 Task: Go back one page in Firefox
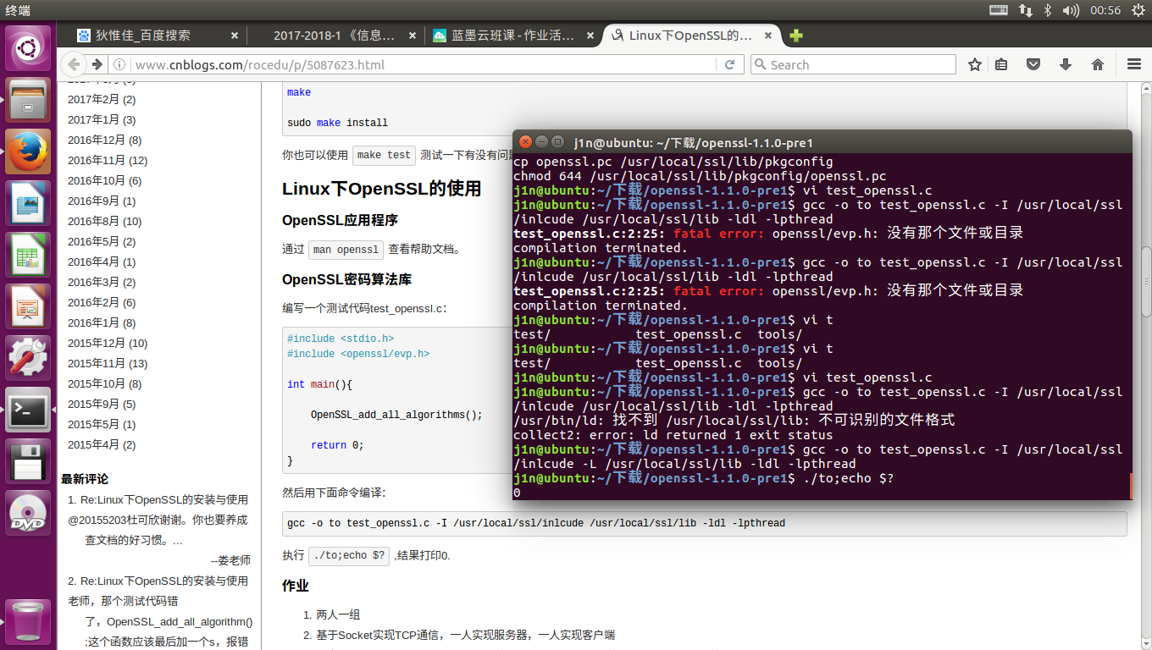75,64
